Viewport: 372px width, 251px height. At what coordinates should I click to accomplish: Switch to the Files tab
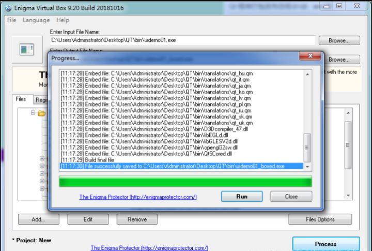pyautogui.click(x=21, y=99)
